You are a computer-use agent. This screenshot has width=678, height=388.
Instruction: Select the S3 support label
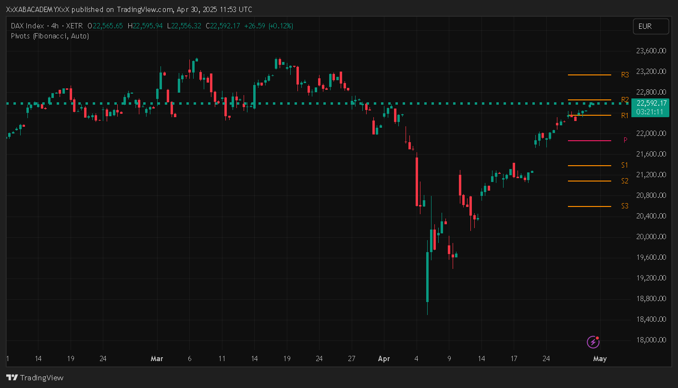(625, 206)
